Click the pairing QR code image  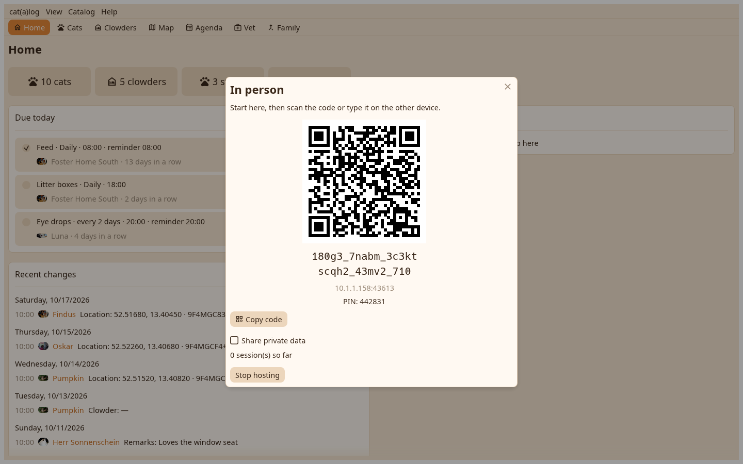(x=364, y=181)
